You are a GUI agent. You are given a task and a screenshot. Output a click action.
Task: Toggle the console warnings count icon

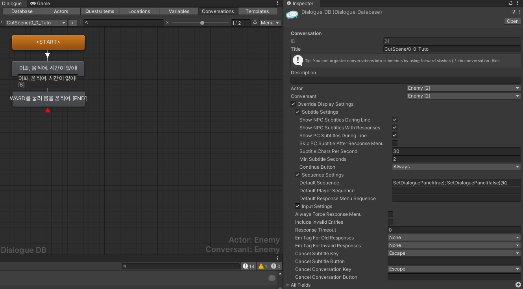(x=263, y=266)
